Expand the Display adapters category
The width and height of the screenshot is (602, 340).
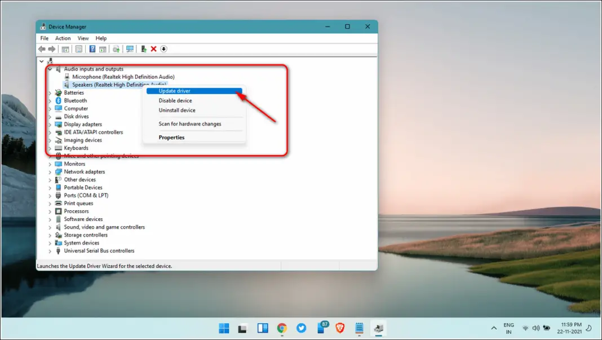[50, 124]
